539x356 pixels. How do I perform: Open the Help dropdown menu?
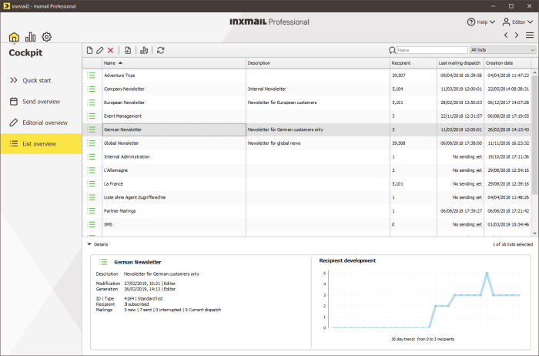(481, 22)
